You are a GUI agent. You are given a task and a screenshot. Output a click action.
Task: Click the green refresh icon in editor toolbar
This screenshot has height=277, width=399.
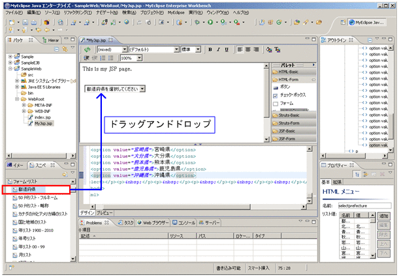click(87, 49)
